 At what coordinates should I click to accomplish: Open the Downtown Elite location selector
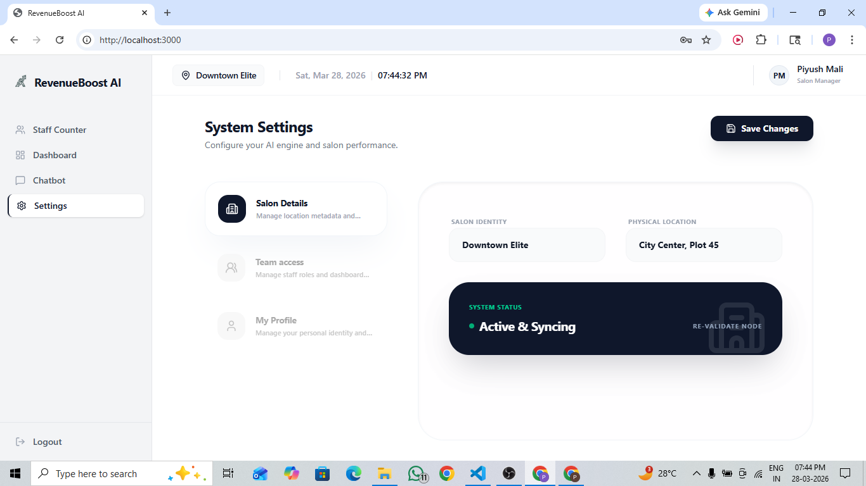tap(219, 75)
